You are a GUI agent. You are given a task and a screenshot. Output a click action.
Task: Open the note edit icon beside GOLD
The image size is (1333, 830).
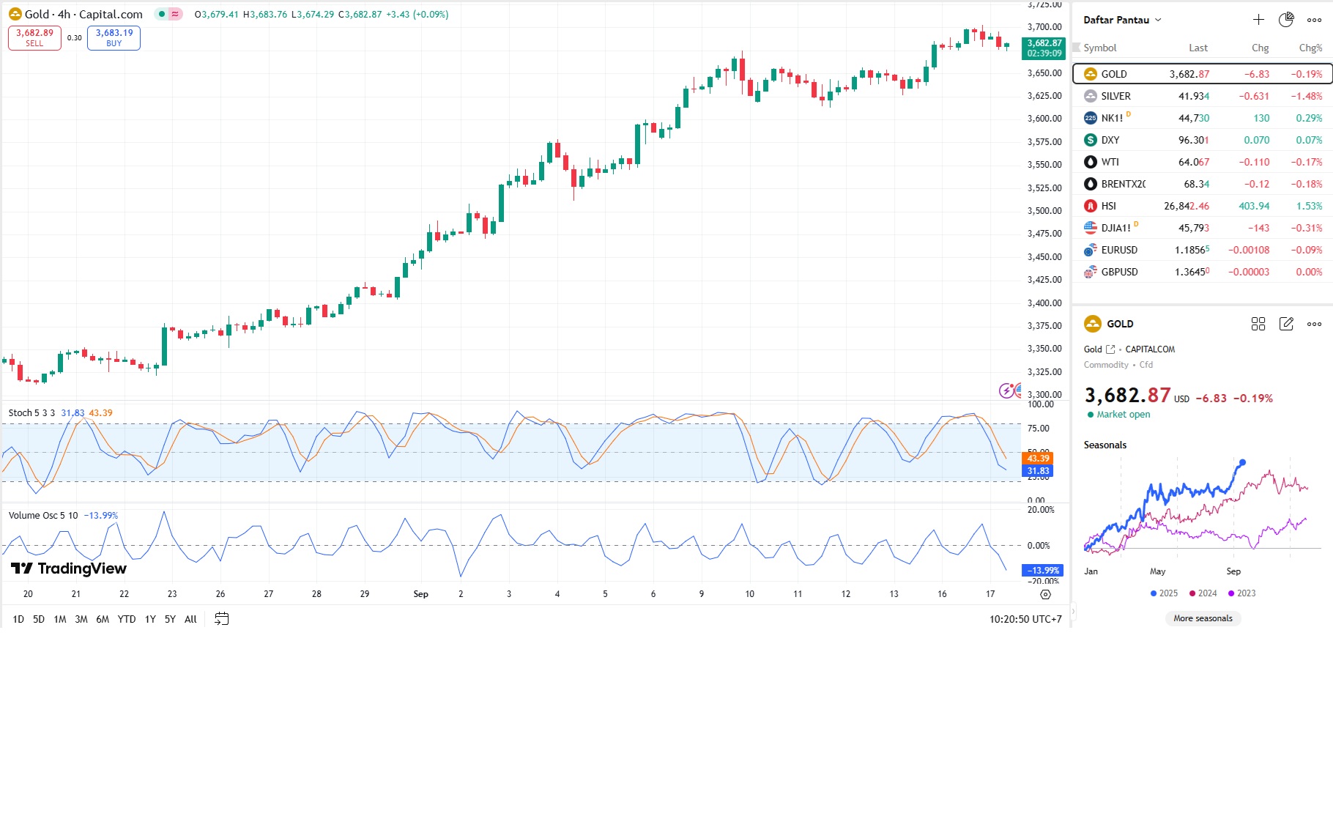coord(1286,324)
